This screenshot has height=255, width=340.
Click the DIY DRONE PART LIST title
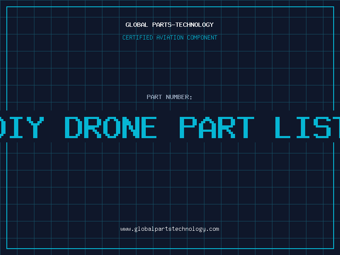[x=170, y=127]
